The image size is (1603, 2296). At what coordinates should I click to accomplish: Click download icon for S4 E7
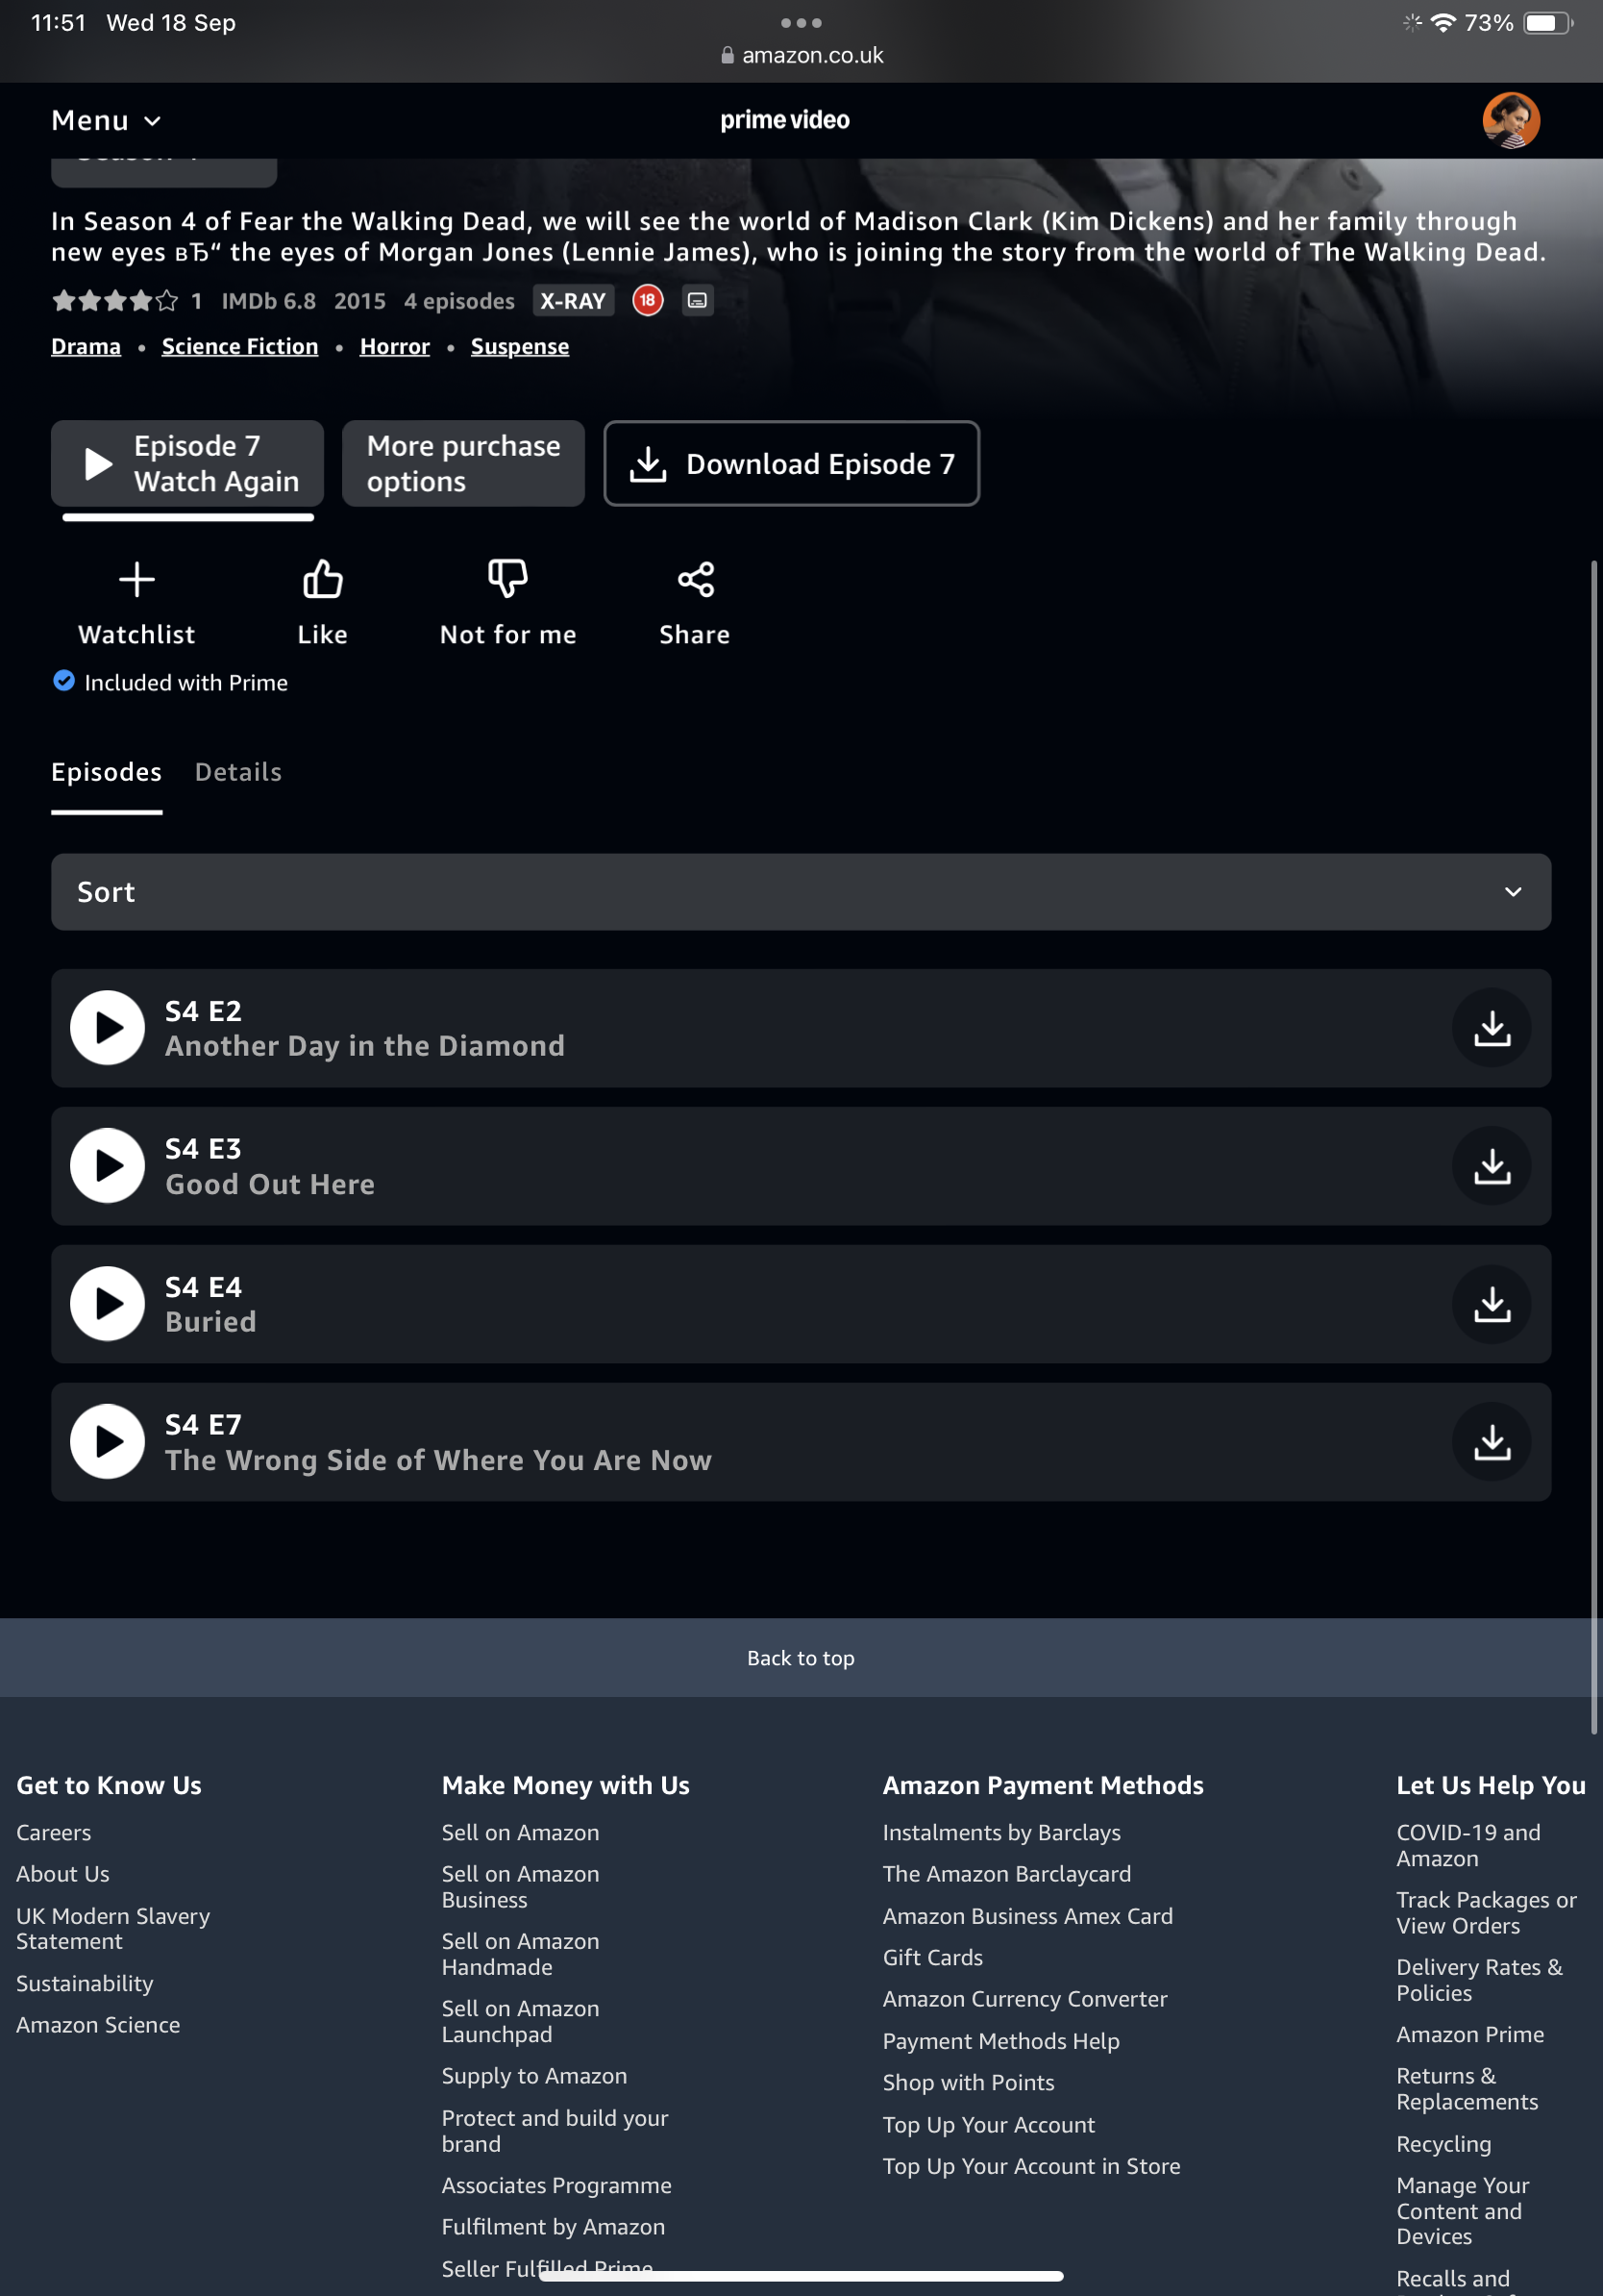coord(1490,1441)
